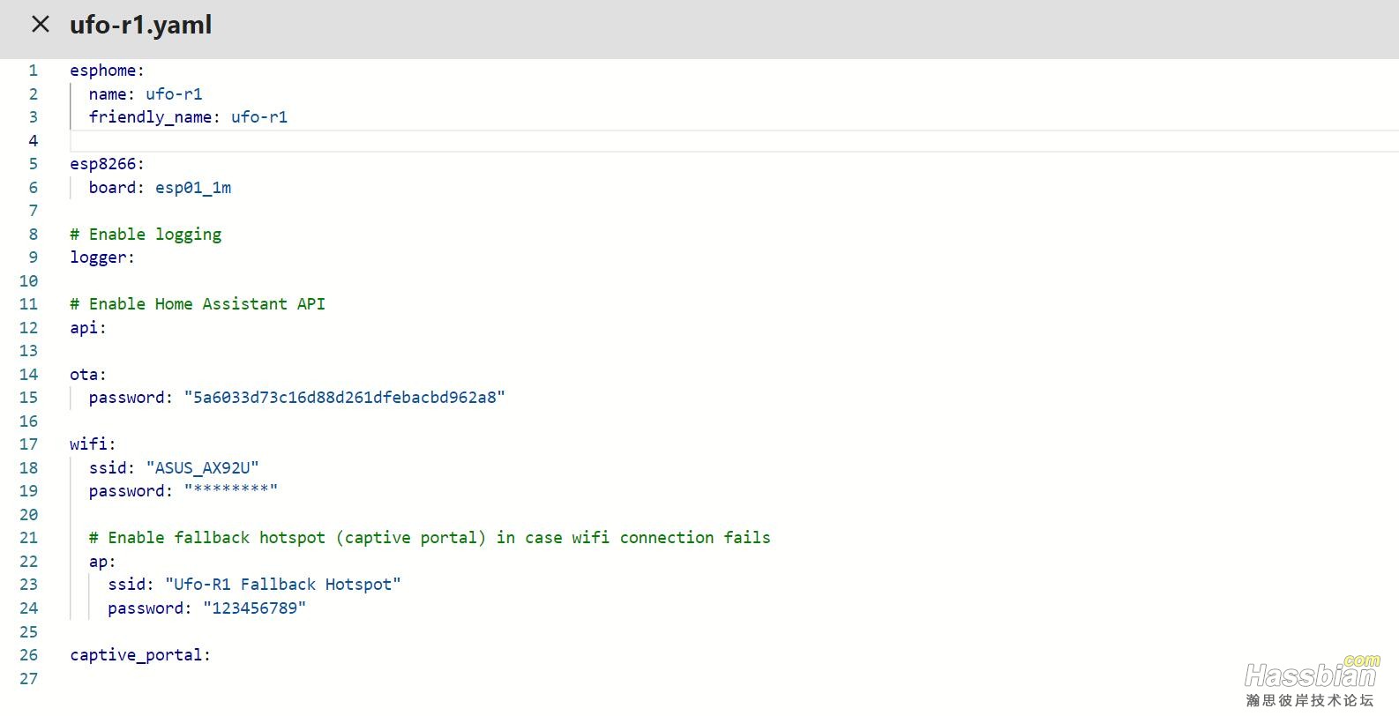Screen dimensions: 1399x716
Task: Select the name value 'ufo-r1' on line 2
Action: (x=174, y=93)
